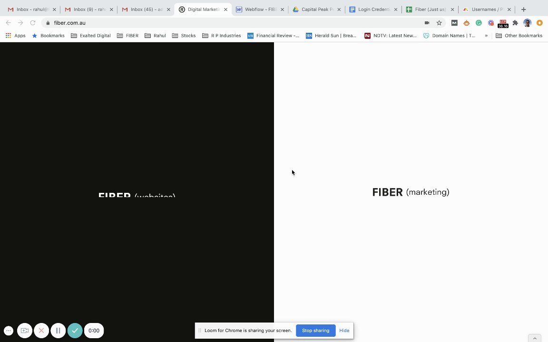Switch to the Inbox (45) tab
This screenshot has height=342, width=548.
(x=146, y=9)
